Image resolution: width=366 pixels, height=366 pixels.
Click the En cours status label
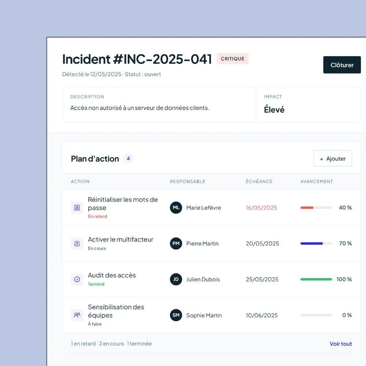(97, 249)
